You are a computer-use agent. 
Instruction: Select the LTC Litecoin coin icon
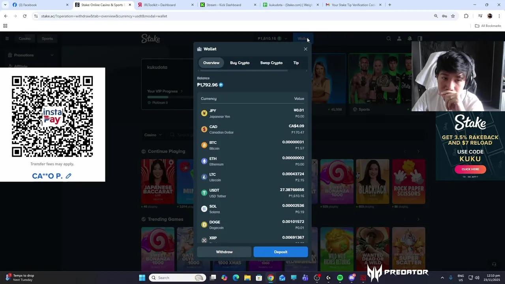click(204, 177)
